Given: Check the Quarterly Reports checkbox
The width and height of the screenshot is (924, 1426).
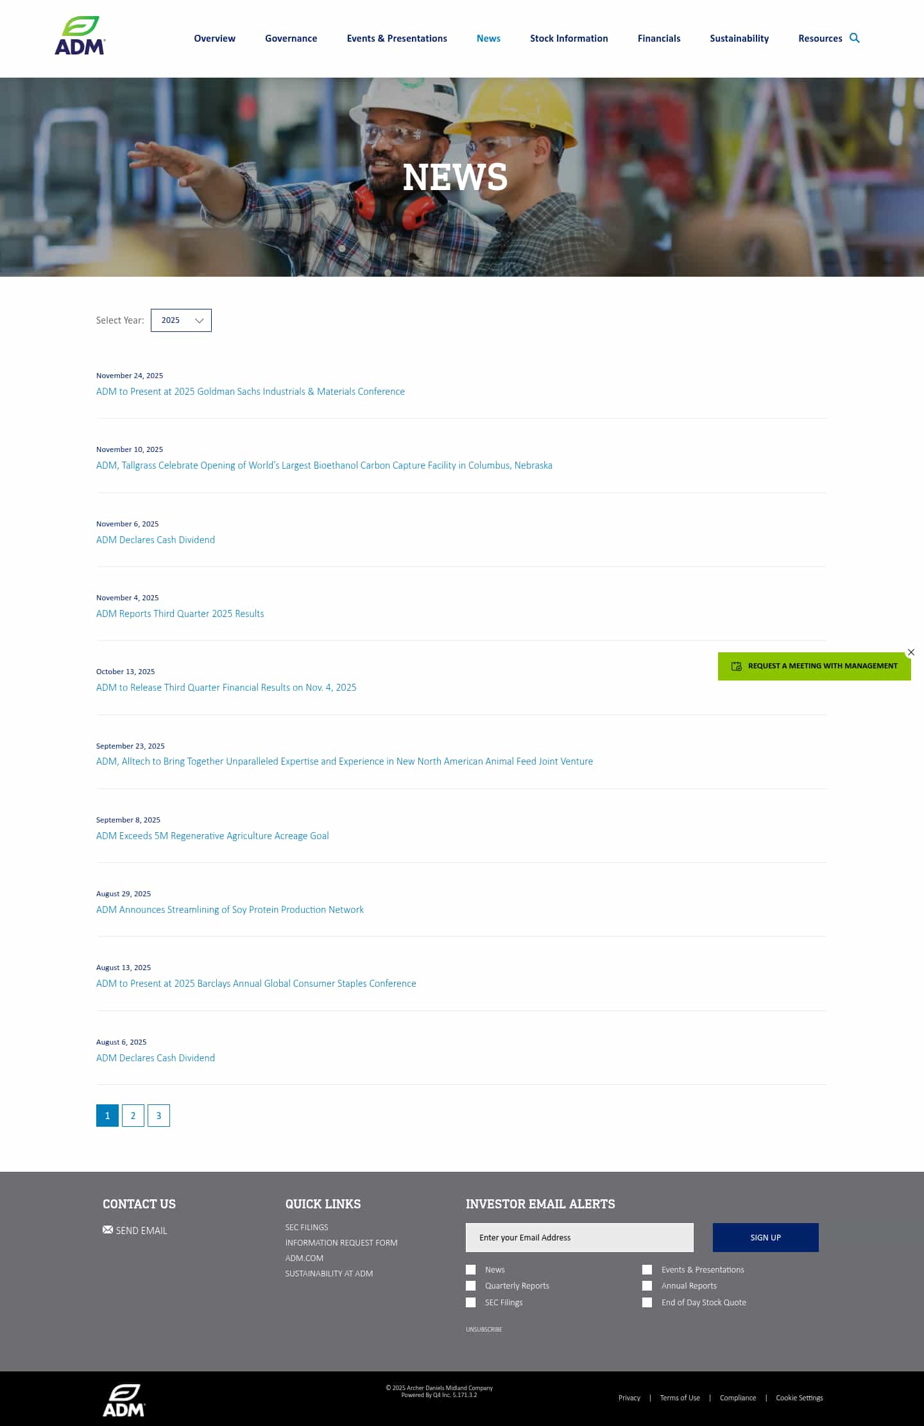Looking at the screenshot, I should pyautogui.click(x=471, y=1286).
